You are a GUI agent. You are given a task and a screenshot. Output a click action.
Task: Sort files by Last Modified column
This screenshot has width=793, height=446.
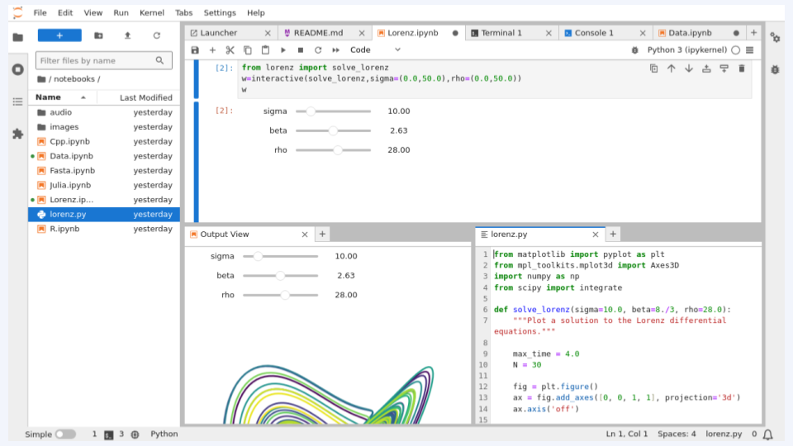(x=145, y=97)
